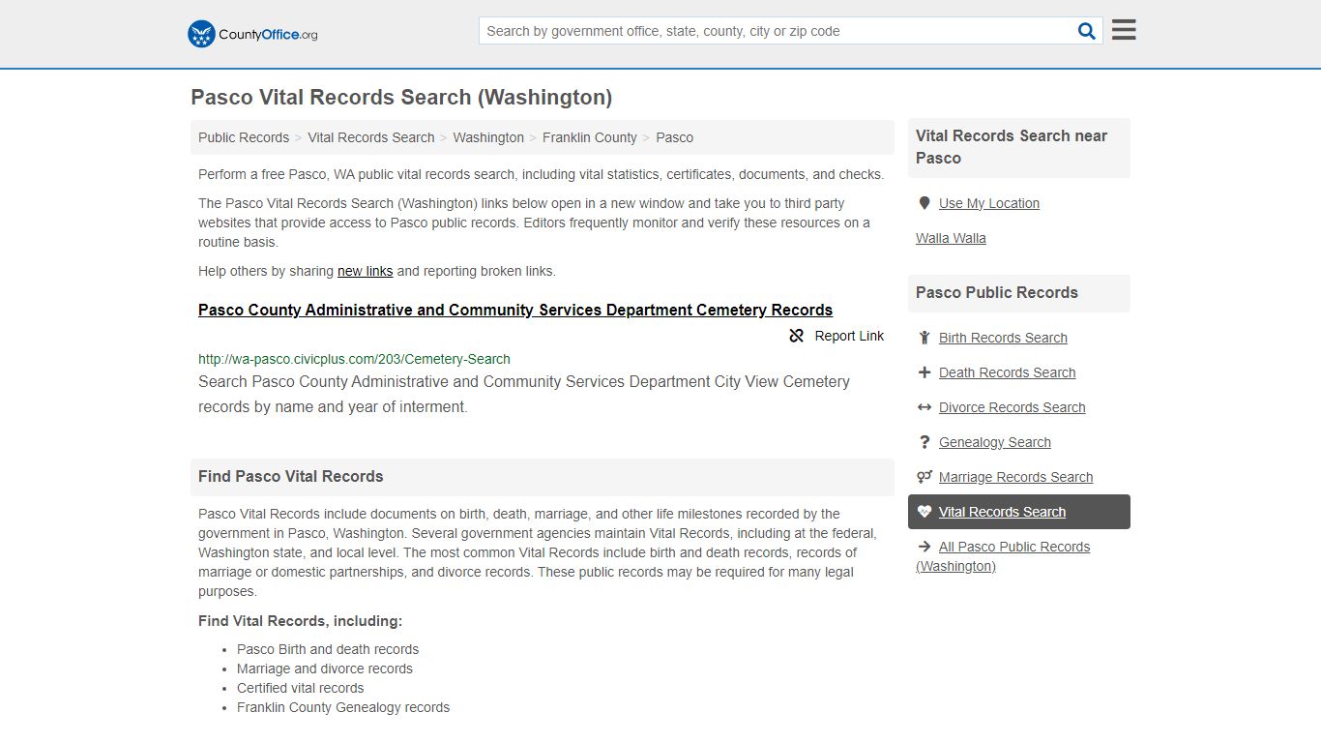Click 'Find Vital Records, including:' subheading
The height and width of the screenshot is (743, 1321).
(x=300, y=621)
